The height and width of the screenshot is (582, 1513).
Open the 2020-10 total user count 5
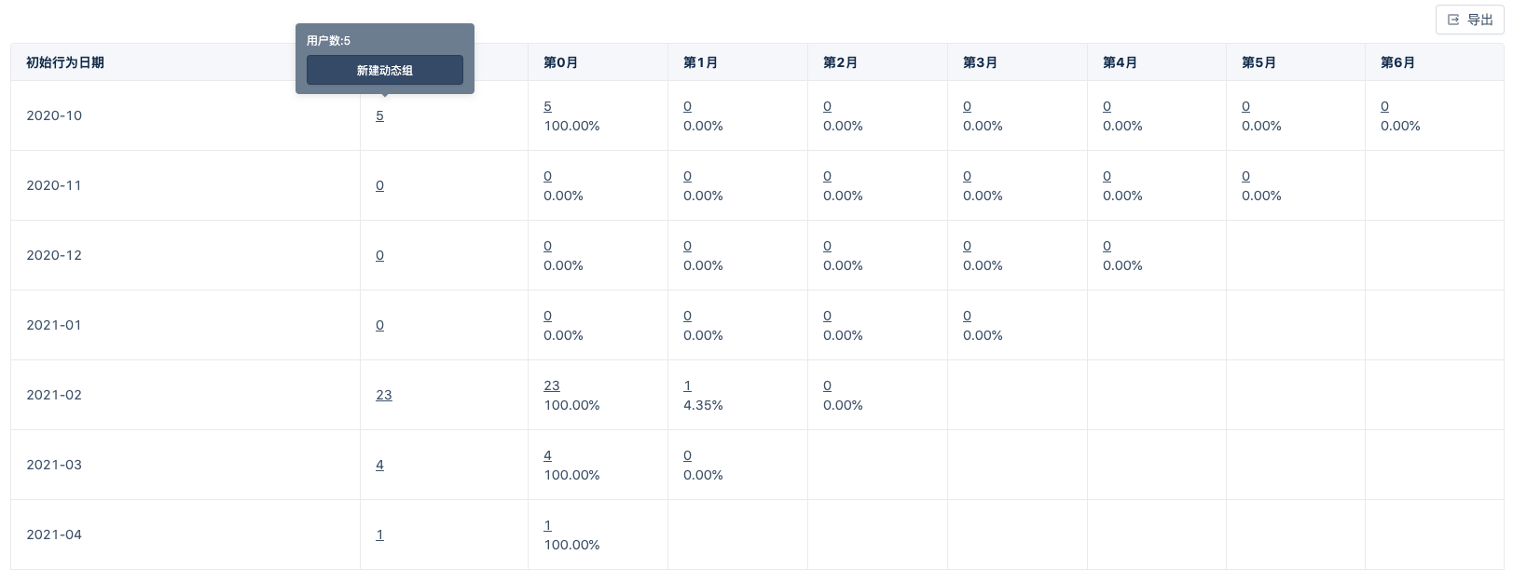(x=379, y=115)
